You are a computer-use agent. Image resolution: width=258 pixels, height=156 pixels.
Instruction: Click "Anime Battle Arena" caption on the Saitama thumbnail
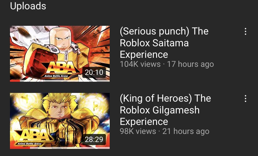click(x=56, y=76)
